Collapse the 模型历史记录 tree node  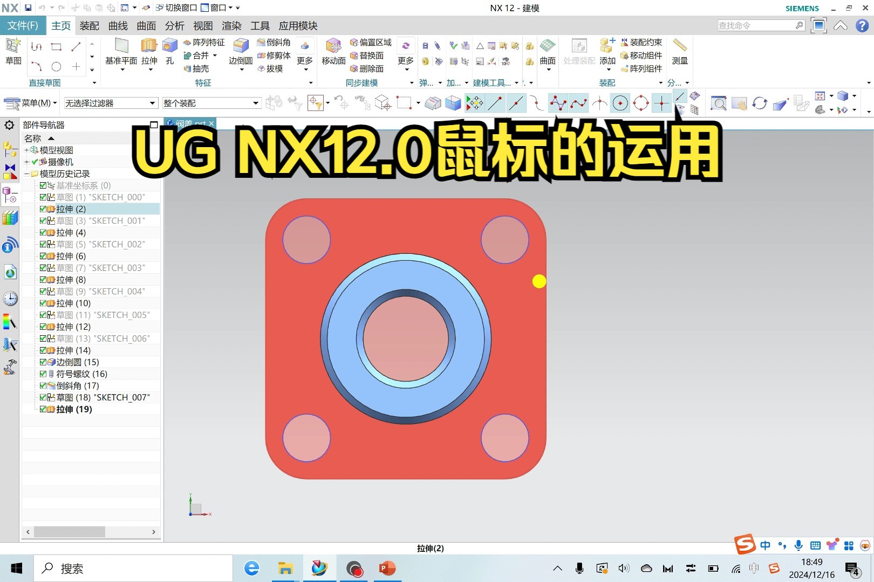pos(26,174)
